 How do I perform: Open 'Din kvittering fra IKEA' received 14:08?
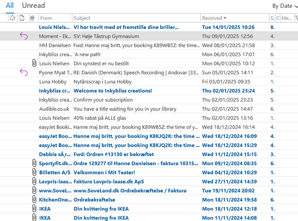pyautogui.click(x=149, y=218)
